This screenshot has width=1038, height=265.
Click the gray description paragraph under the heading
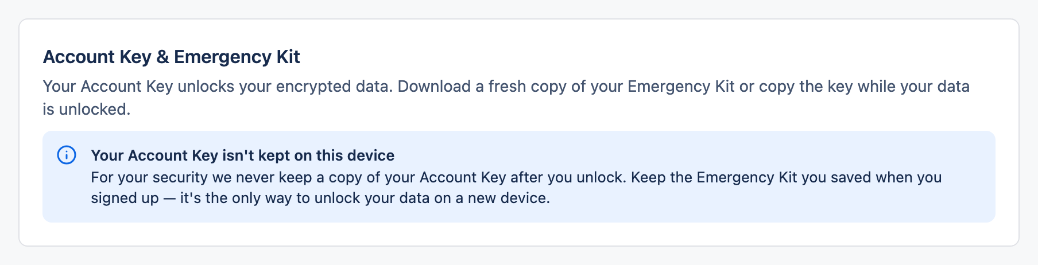coord(506,98)
